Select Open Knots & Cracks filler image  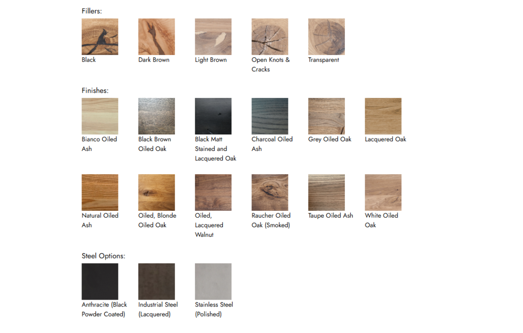pyautogui.click(x=270, y=37)
